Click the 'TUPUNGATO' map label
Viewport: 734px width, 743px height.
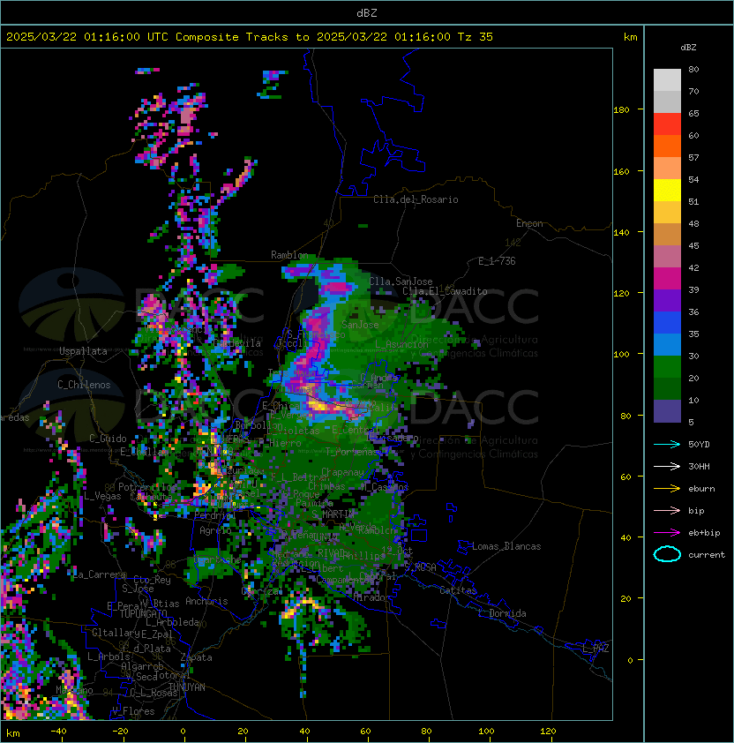click(143, 613)
